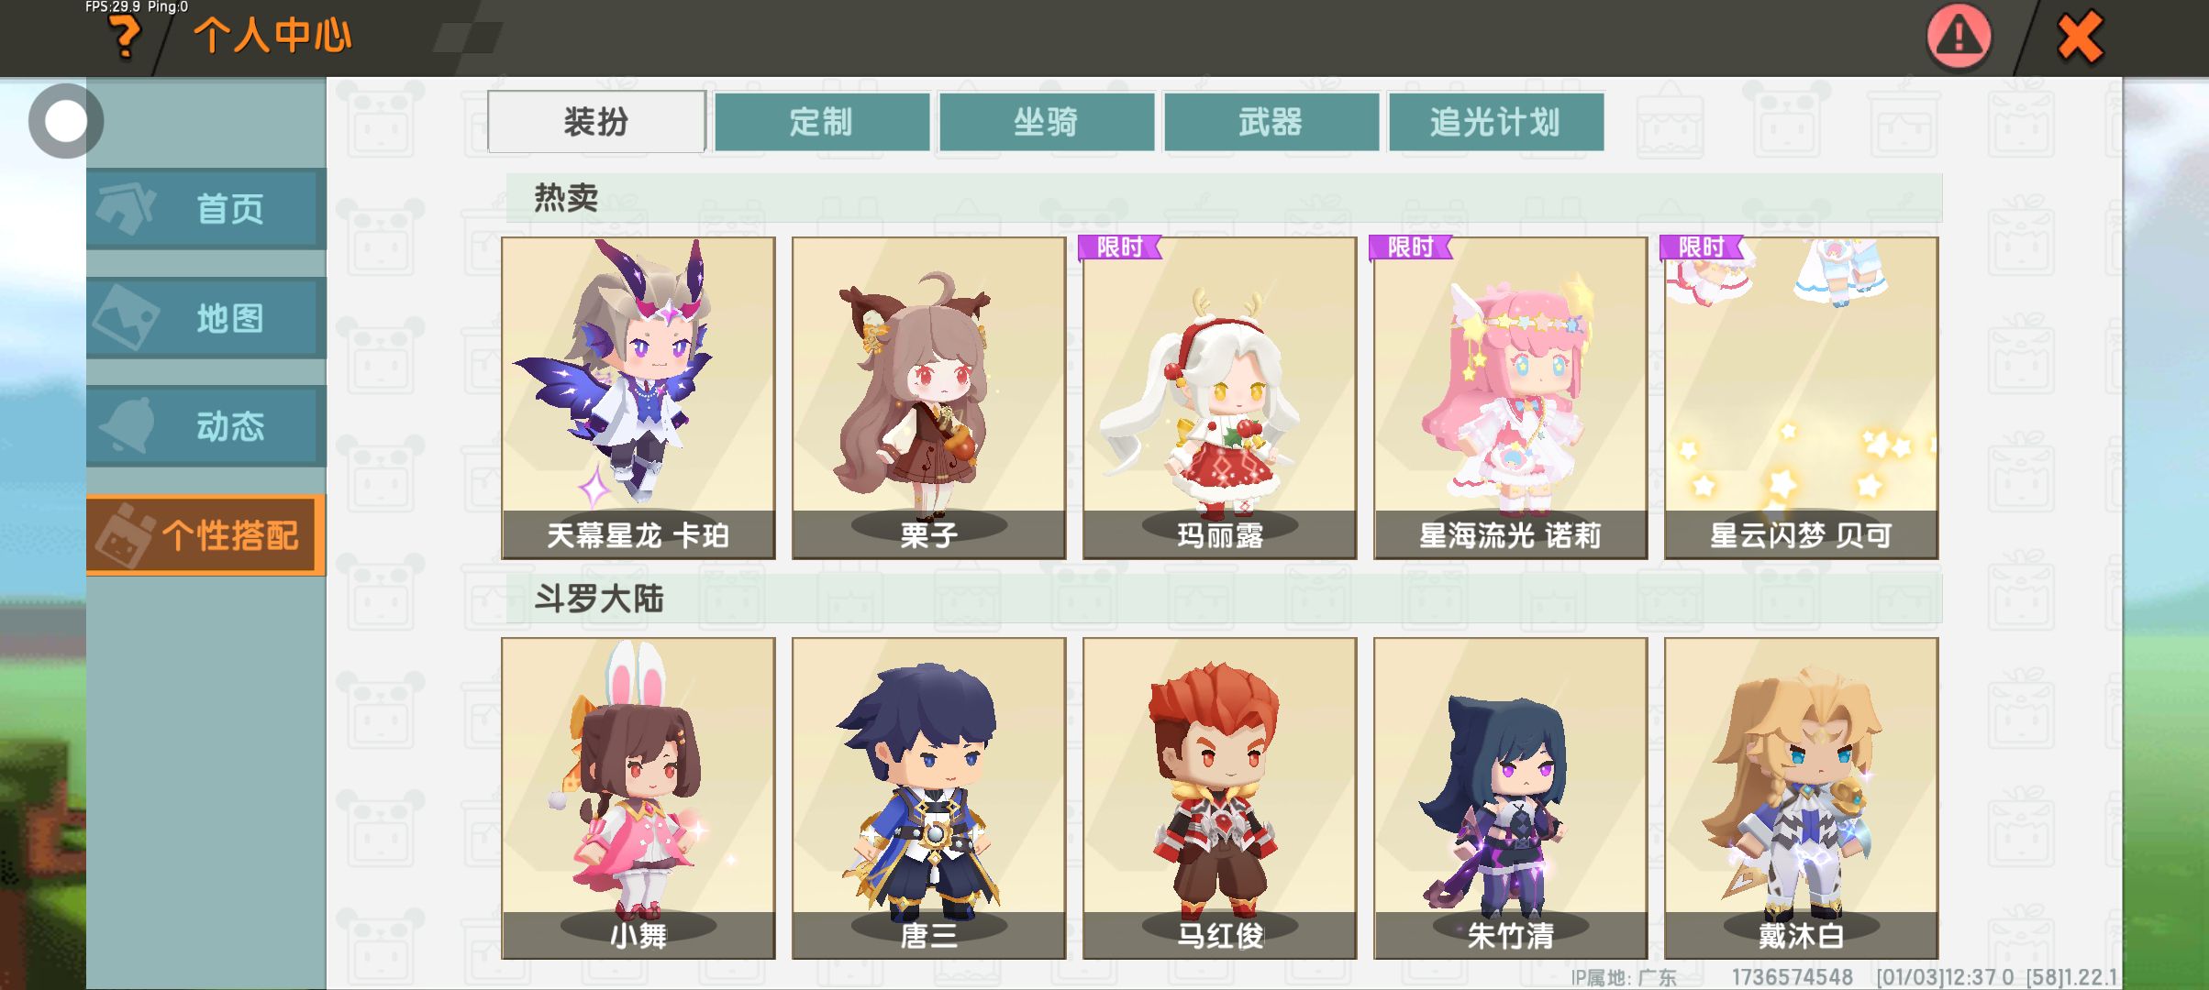The image size is (2209, 990).
Task: Open 首页 home in sidebar
Action: [x=206, y=209]
